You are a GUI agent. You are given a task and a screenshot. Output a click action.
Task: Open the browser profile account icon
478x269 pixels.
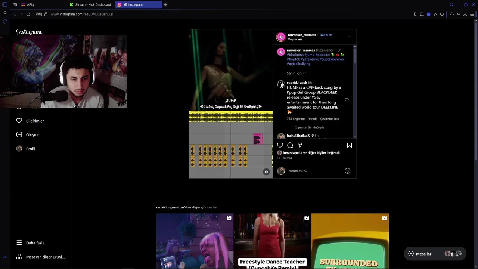click(458, 14)
